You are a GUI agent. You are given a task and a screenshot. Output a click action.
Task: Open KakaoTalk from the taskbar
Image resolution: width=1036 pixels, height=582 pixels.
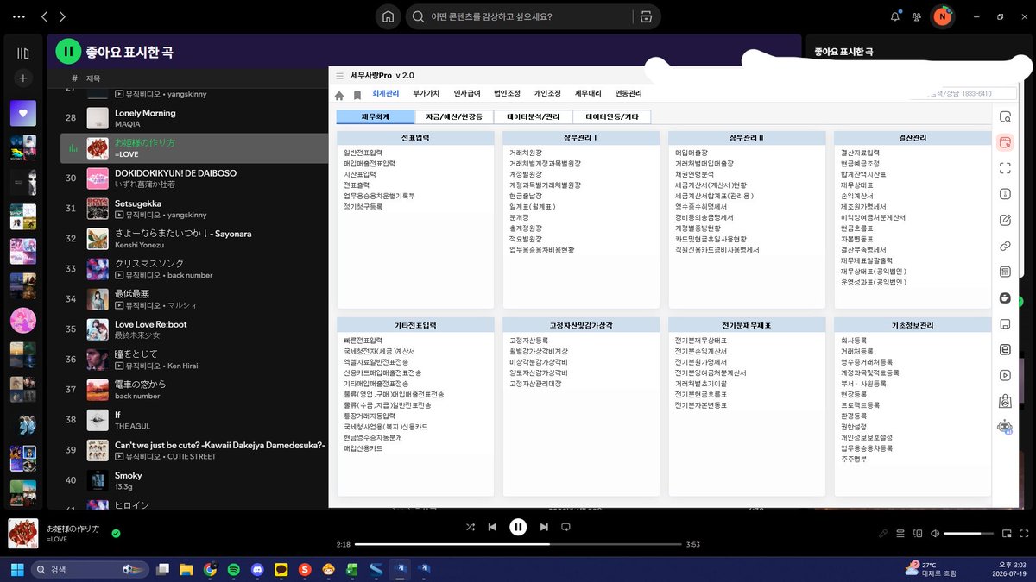[281, 569]
